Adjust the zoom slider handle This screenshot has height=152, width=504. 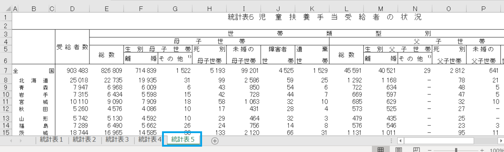point(457,150)
